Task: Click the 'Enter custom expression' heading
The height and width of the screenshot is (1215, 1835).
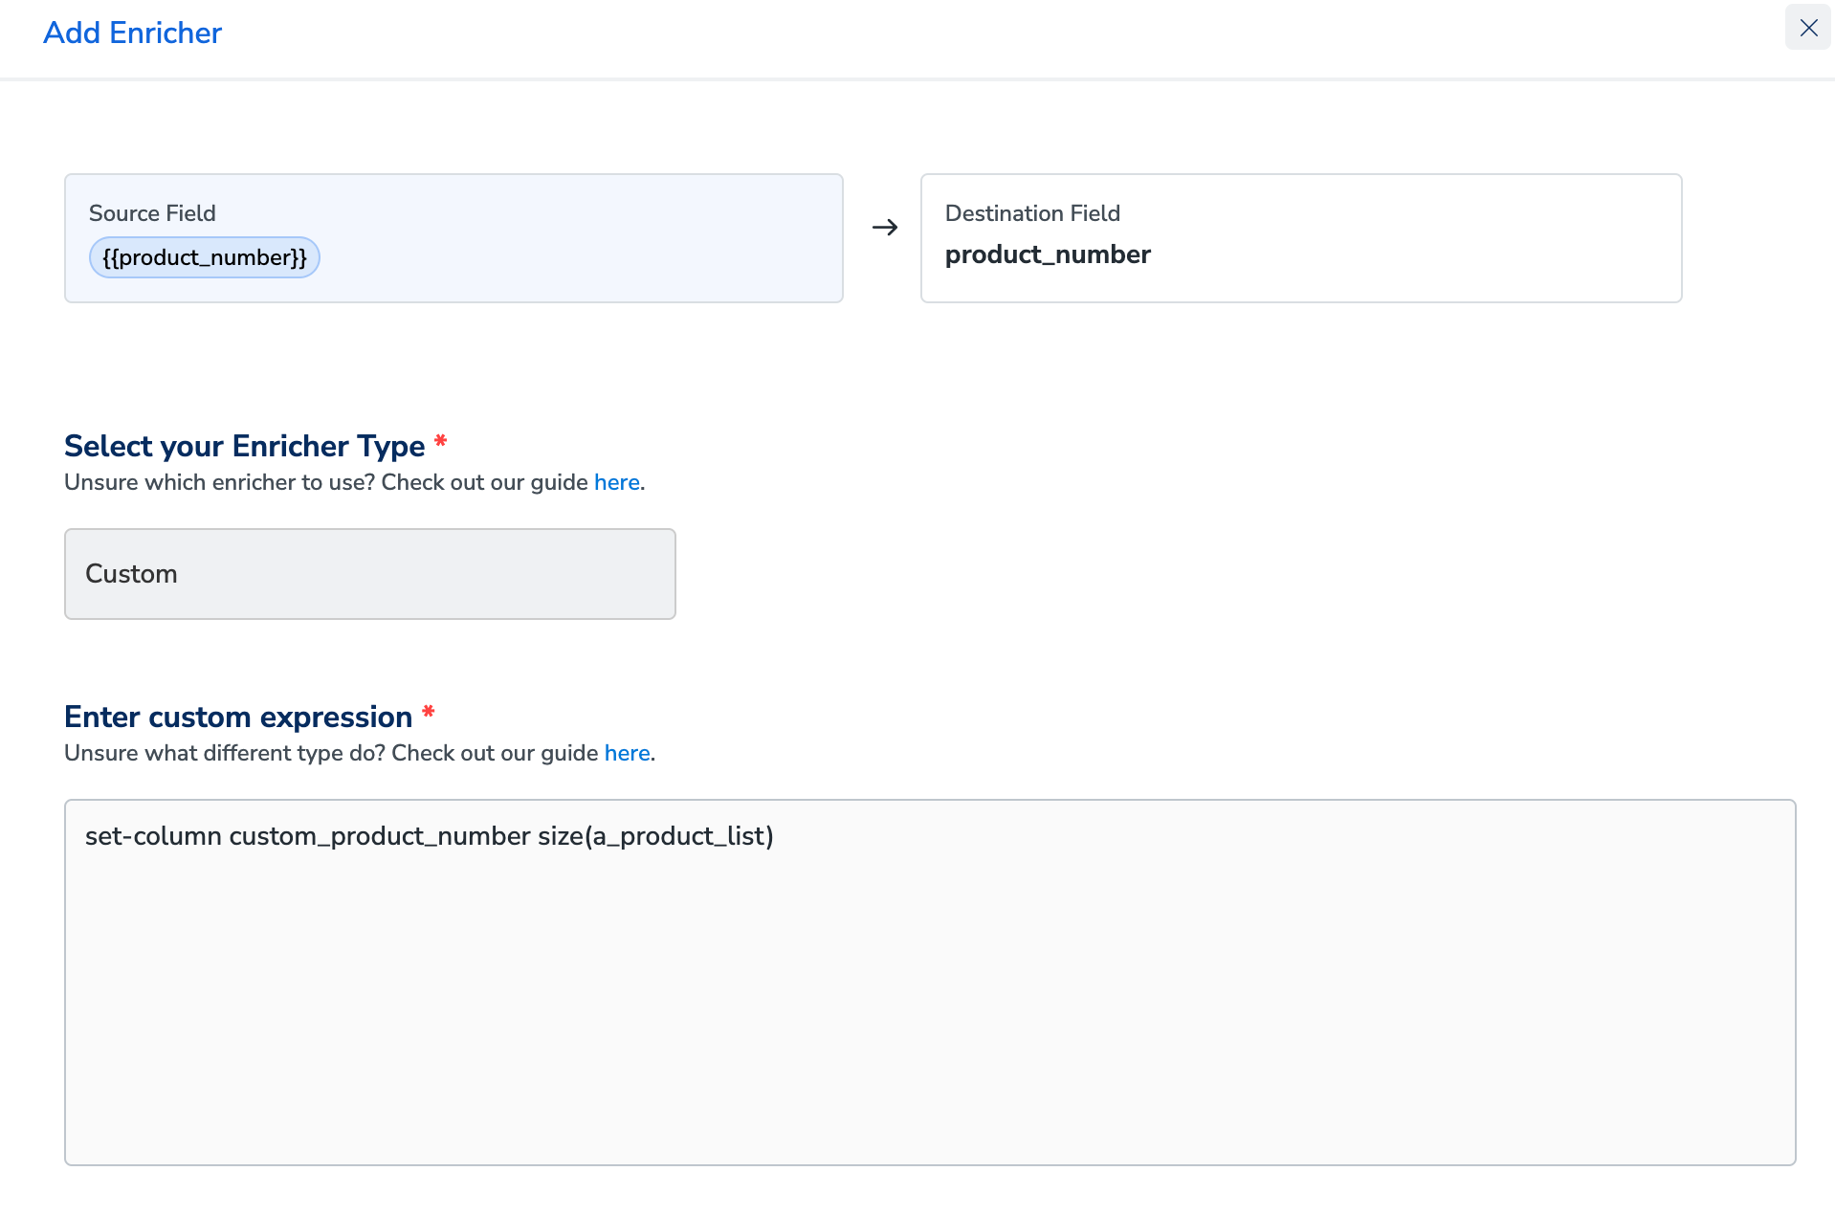Action: pyautogui.click(x=237, y=717)
